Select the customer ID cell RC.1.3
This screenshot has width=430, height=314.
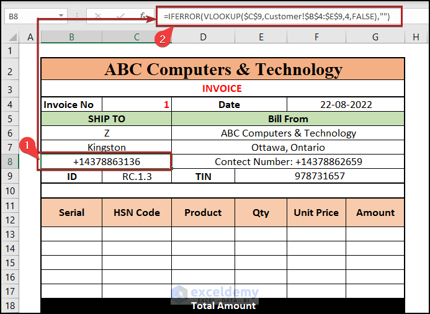coord(137,176)
